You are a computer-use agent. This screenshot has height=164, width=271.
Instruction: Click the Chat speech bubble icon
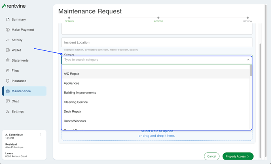point(8,102)
